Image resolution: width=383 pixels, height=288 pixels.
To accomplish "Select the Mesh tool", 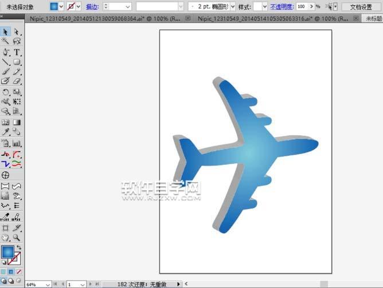I will (x=5, y=122).
